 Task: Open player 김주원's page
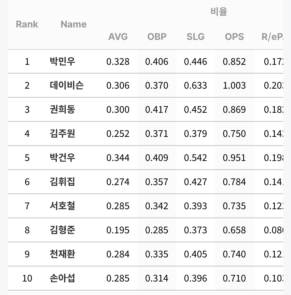tap(62, 134)
